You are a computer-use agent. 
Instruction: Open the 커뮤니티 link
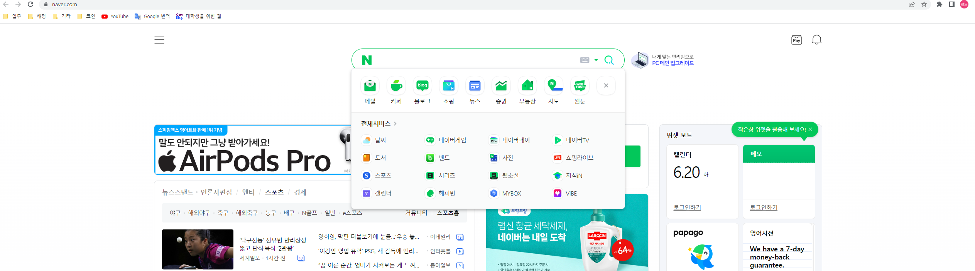[x=416, y=212]
